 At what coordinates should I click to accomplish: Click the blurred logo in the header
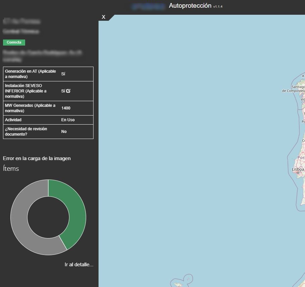(148, 6)
